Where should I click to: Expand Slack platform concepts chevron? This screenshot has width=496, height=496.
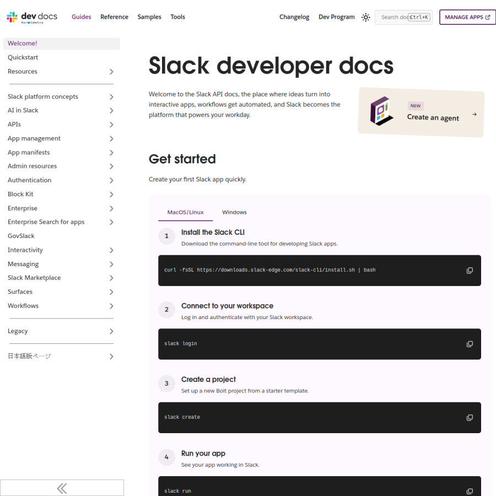111,97
